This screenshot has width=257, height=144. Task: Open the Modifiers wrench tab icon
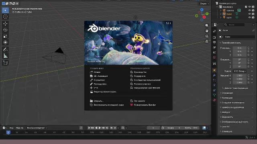(214, 75)
